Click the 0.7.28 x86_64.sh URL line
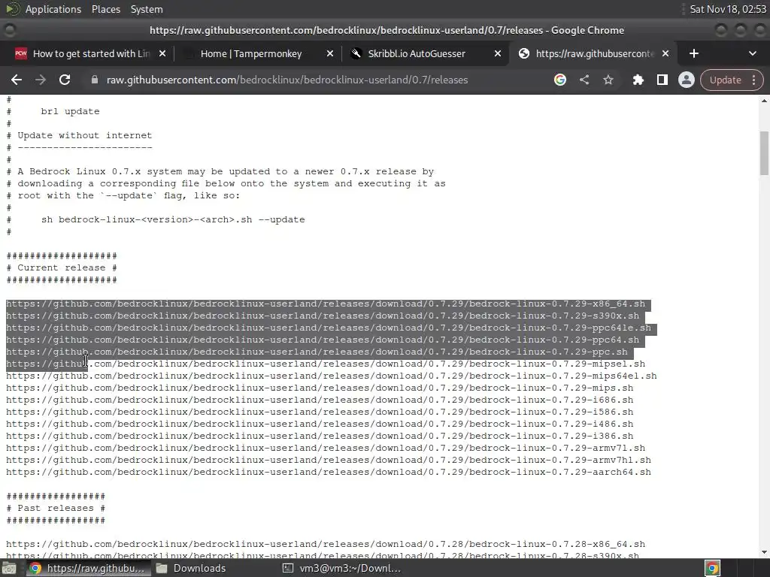Screen dimensions: 770x577 click(326, 544)
